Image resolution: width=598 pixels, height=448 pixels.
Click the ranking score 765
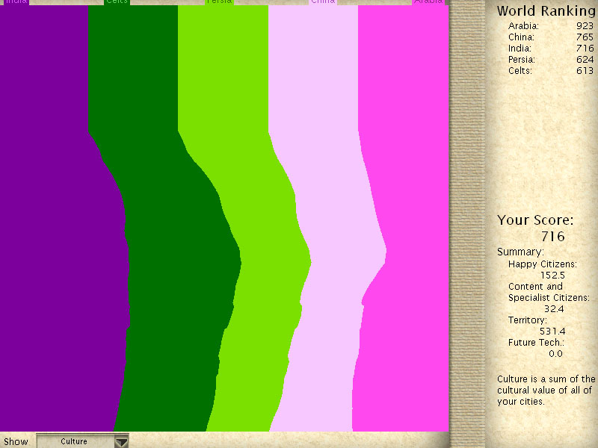(x=585, y=37)
